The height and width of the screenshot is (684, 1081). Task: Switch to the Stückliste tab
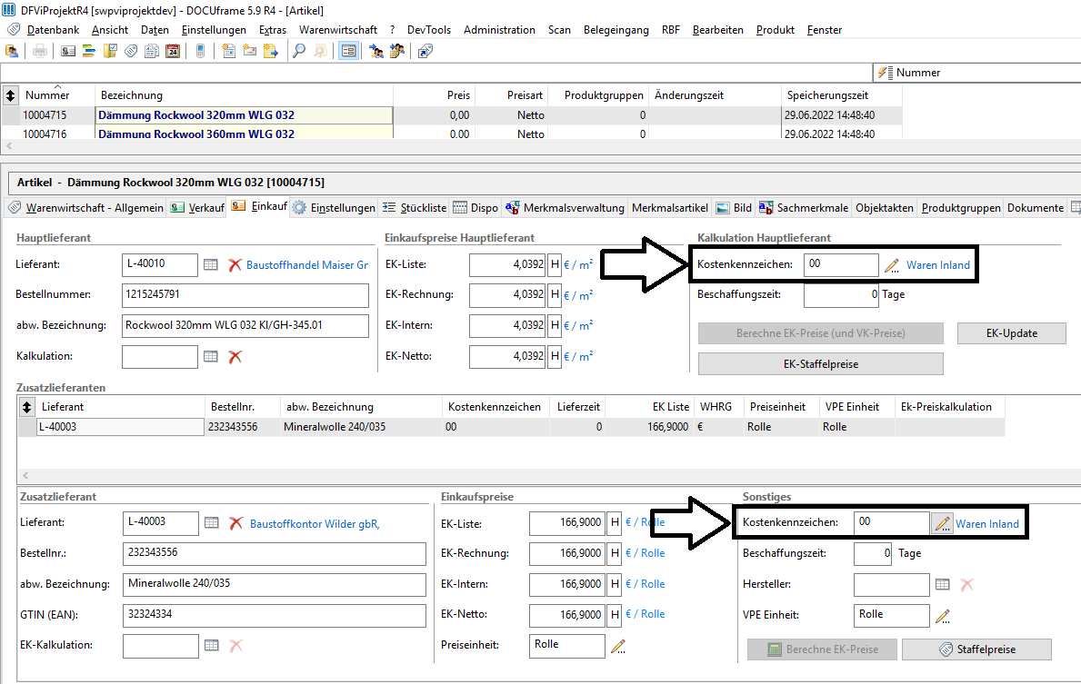(x=415, y=207)
